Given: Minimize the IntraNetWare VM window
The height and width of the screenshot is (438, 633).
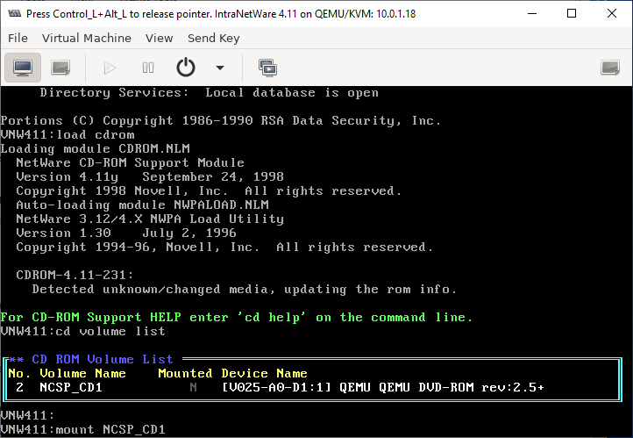Looking at the screenshot, I should 532,14.
